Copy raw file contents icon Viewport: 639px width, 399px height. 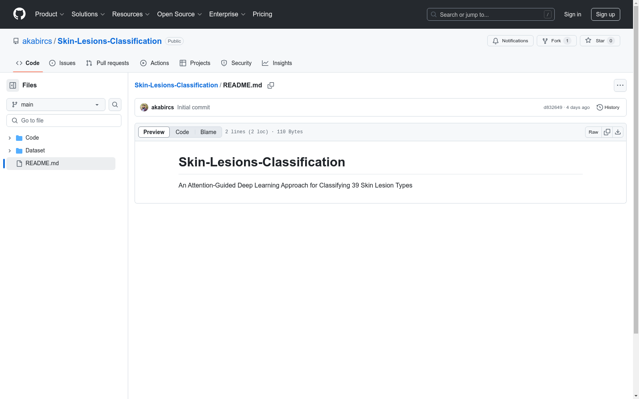607,132
